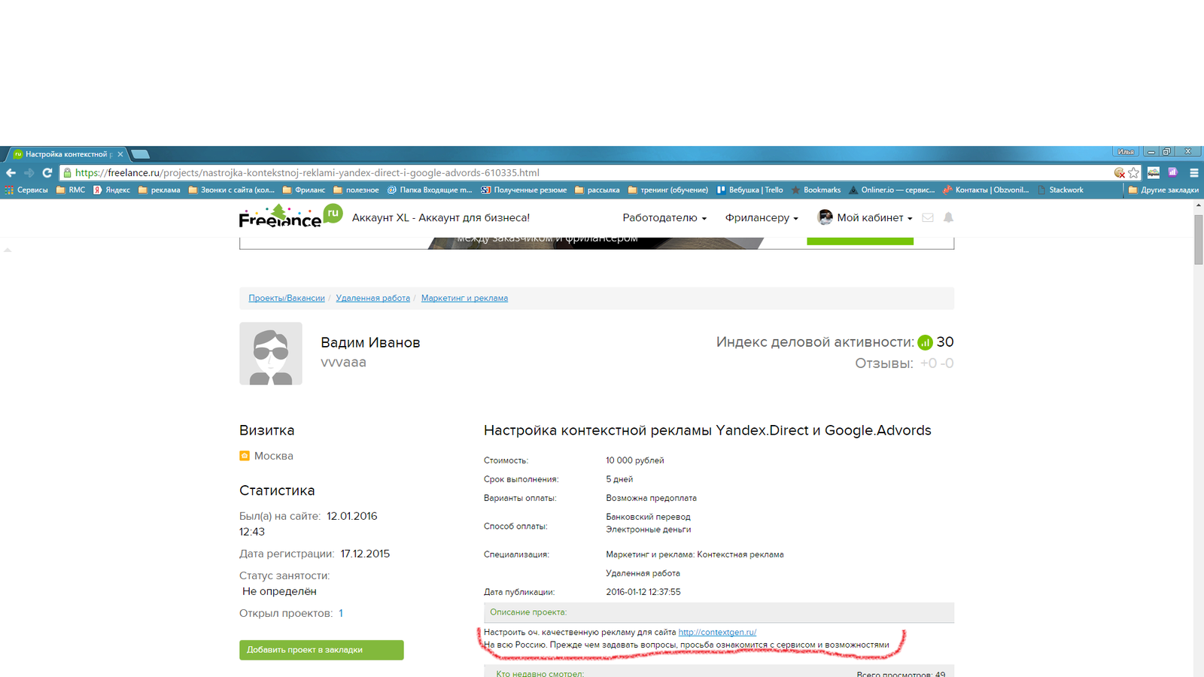Click the purple chart extension icon
The width and height of the screenshot is (1204, 677).
click(1172, 173)
